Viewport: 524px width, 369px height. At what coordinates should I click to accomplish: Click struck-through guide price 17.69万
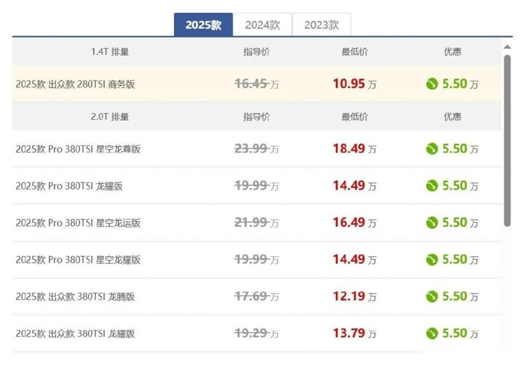point(256,296)
